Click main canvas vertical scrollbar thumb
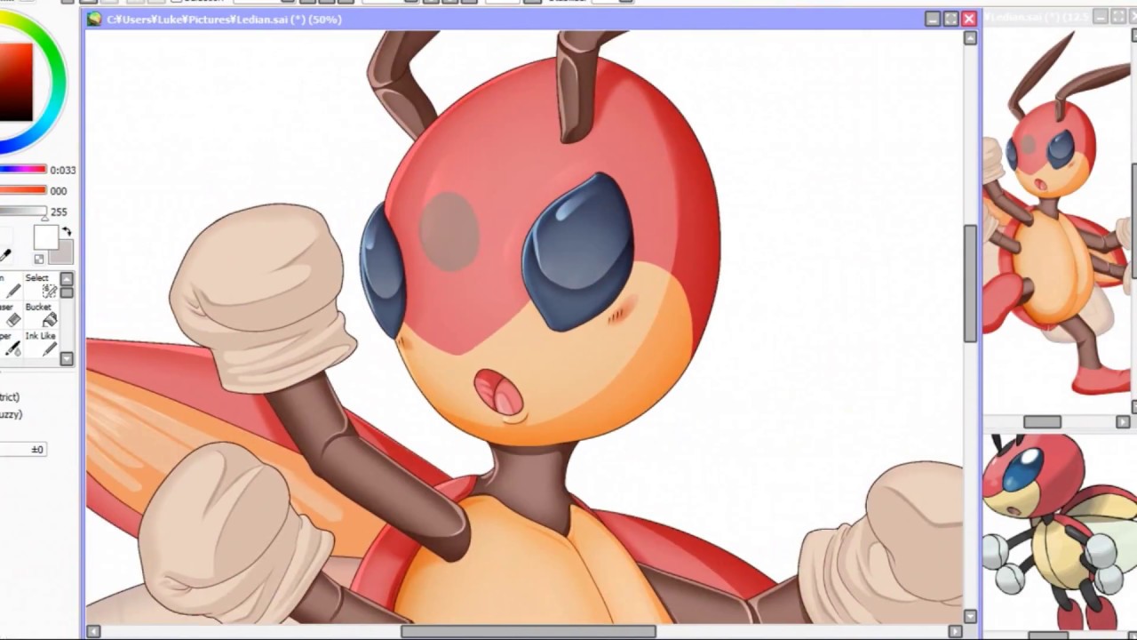This screenshot has width=1137, height=640. (x=970, y=284)
